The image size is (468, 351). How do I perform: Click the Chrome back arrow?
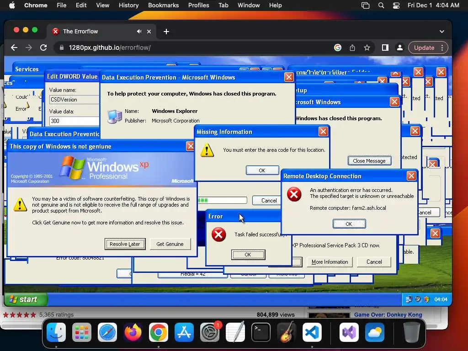point(14,48)
